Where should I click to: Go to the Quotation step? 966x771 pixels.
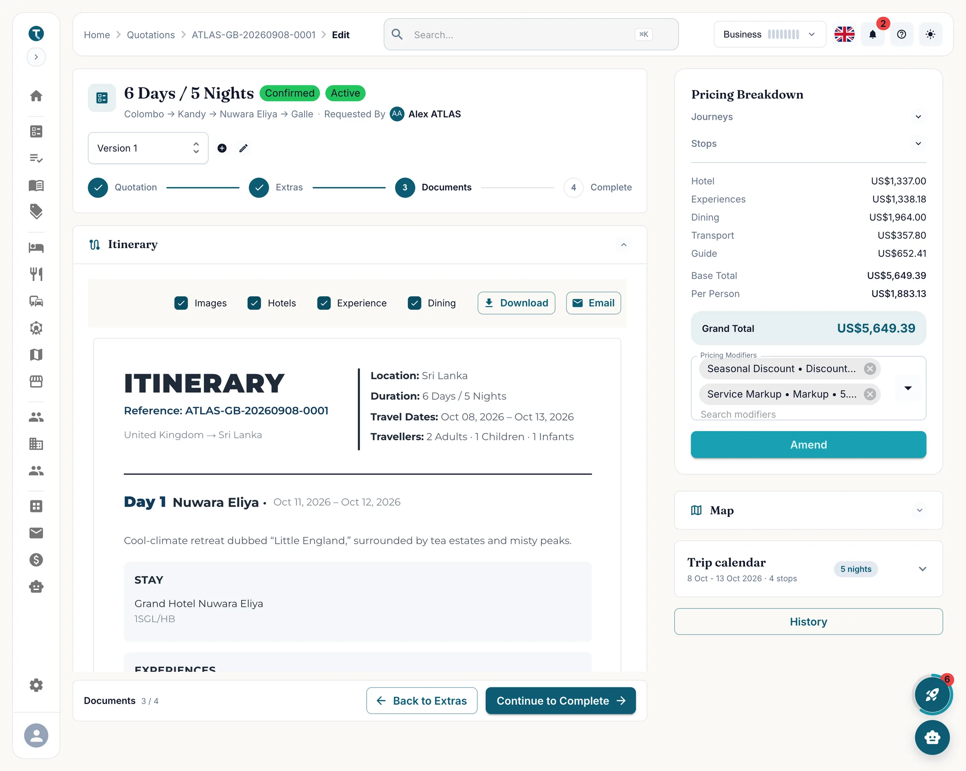click(123, 187)
